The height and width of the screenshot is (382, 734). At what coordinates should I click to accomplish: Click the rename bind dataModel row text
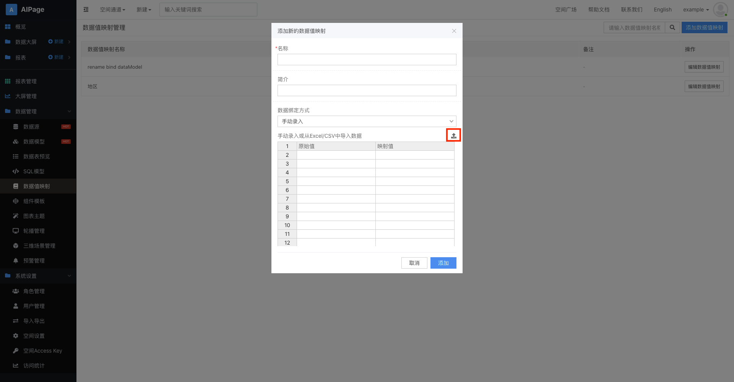click(115, 67)
